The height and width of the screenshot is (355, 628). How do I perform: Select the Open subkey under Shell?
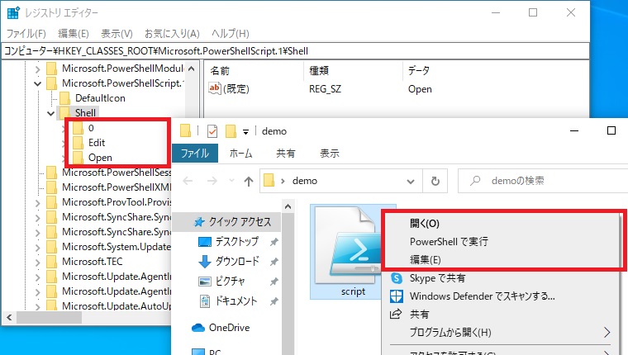(100, 158)
